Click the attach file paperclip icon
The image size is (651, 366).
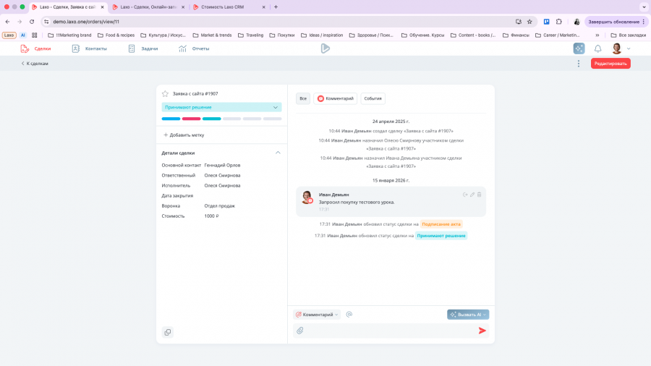coord(299,331)
